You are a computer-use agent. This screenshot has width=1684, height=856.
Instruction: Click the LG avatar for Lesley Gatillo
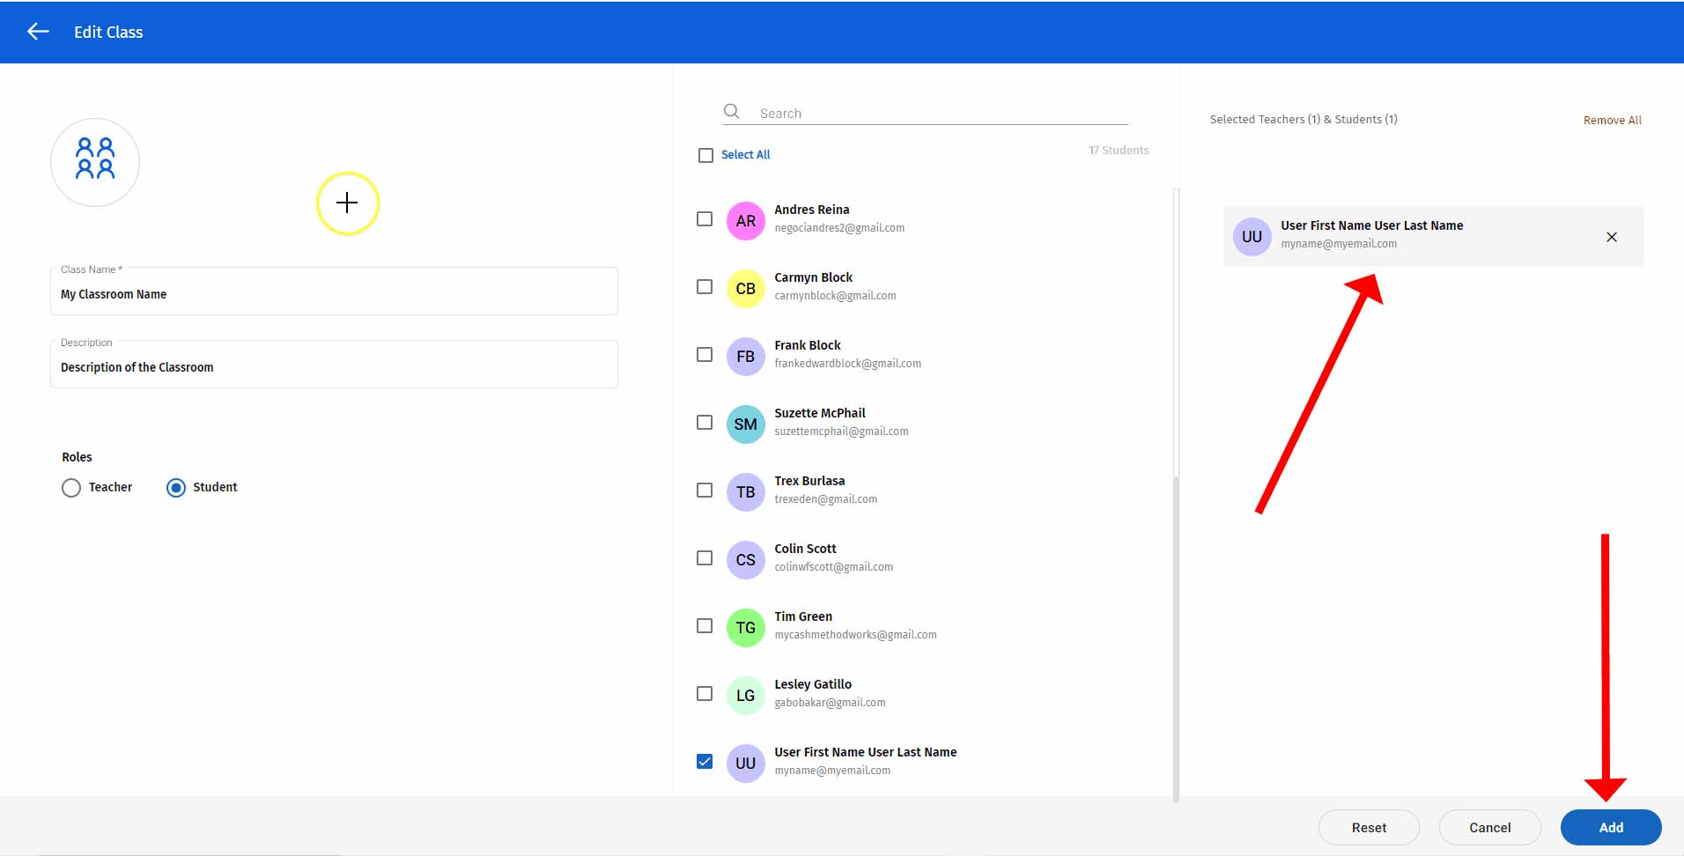745,695
